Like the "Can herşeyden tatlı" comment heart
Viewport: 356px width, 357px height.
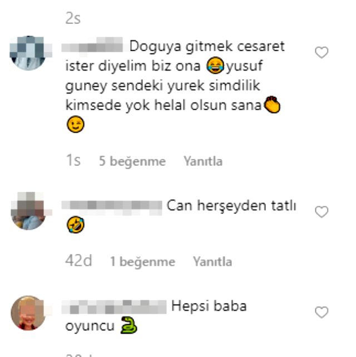322,212
